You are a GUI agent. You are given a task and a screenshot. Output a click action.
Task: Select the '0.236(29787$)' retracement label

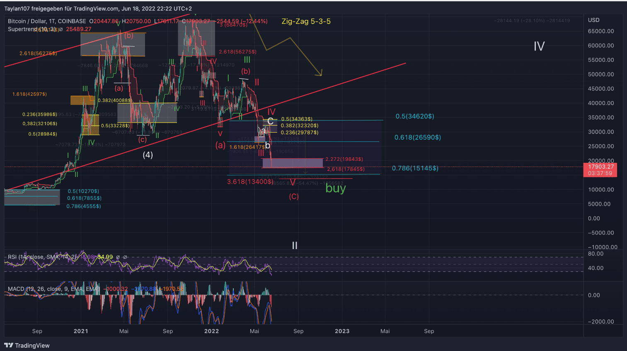click(x=300, y=133)
